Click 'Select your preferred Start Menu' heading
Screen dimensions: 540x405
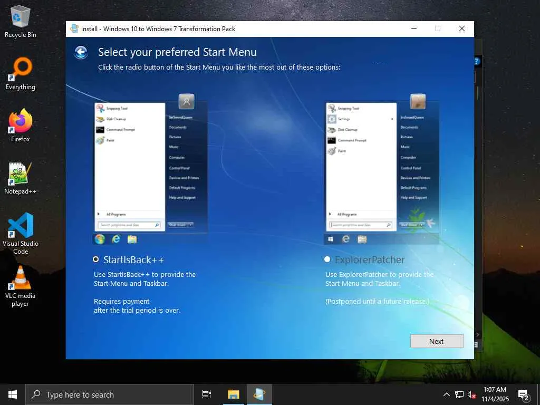177,52
